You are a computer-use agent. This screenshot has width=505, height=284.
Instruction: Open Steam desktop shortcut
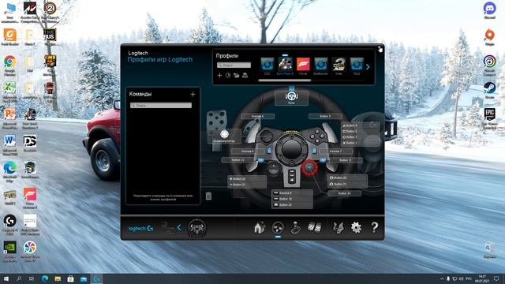(x=489, y=90)
